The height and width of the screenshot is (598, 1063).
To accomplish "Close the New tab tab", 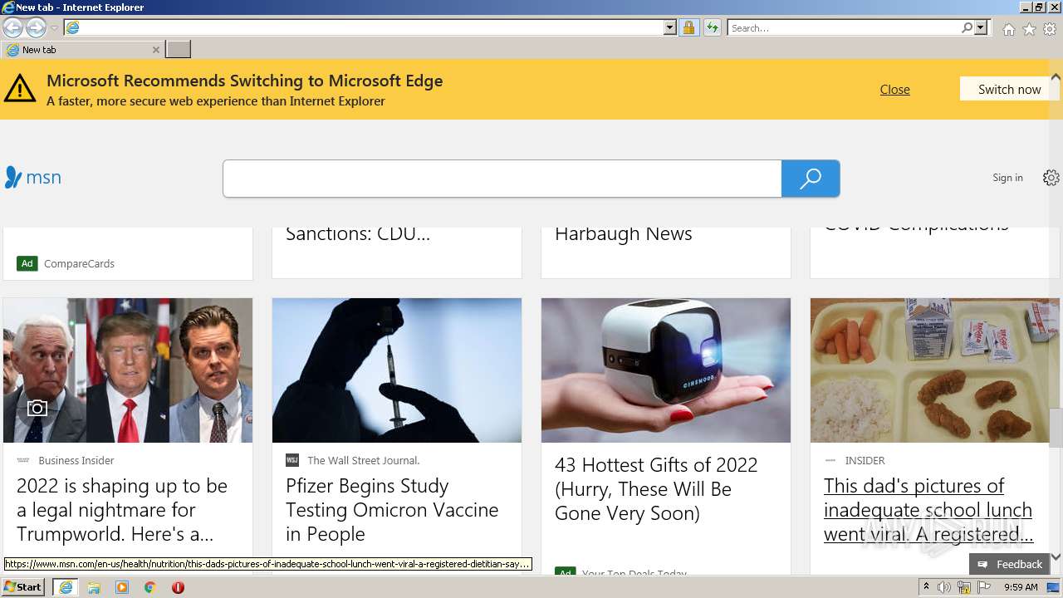I will (155, 50).
